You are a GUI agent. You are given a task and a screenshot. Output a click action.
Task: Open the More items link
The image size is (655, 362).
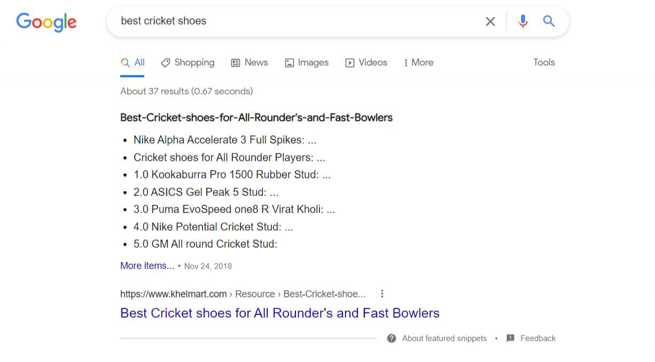pyautogui.click(x=147, y=266)
